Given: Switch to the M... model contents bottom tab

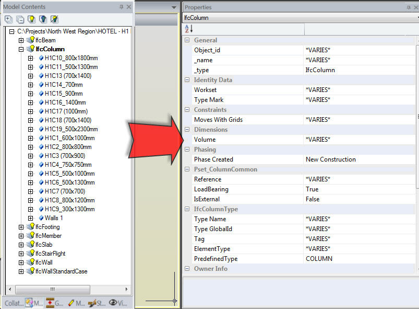Looking at the screenshot, I should click(x=34, y=303).
